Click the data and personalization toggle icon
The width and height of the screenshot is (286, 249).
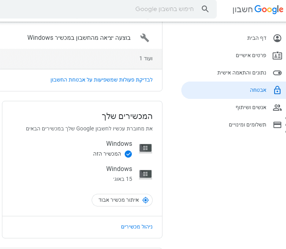click(x=277, y=73)
